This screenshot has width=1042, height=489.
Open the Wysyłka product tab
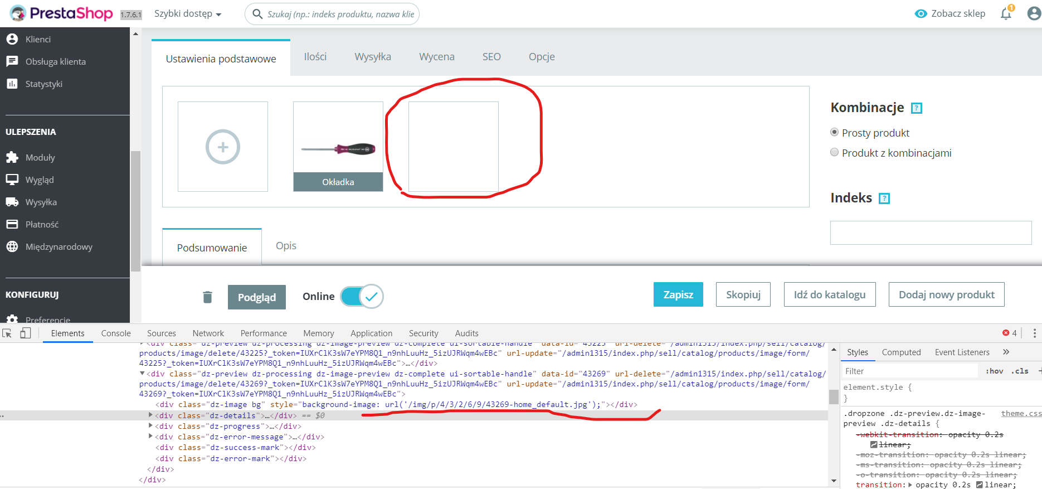point(373,57)
